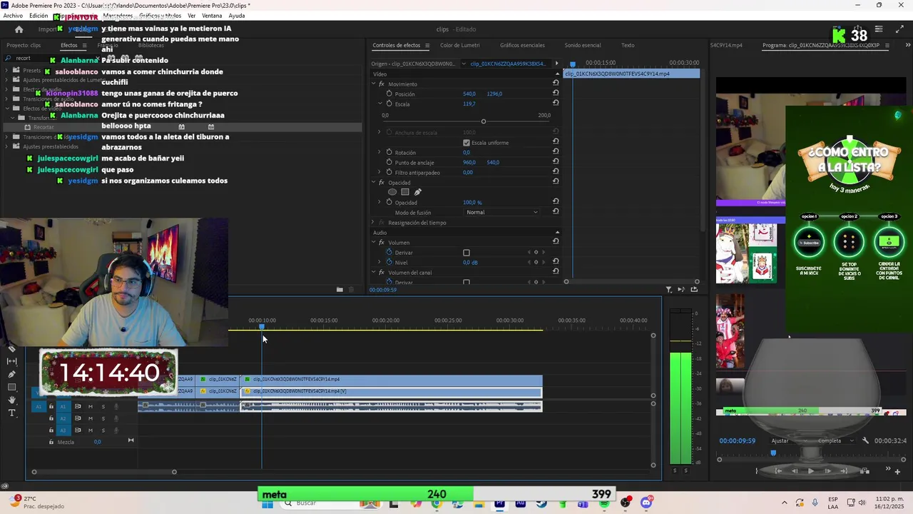Solo audio track A2
This screenshot has height=514, width=913.
(x=103, y=418)
